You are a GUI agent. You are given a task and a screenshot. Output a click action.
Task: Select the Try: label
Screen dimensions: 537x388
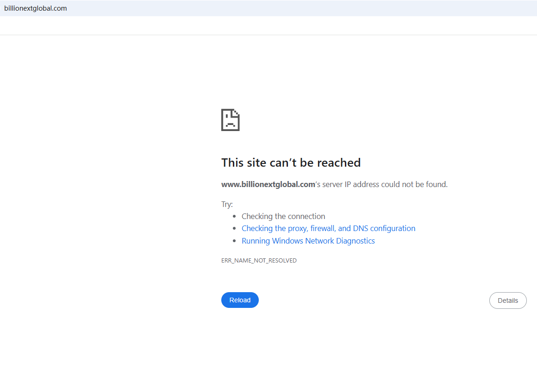coord(227,205)
